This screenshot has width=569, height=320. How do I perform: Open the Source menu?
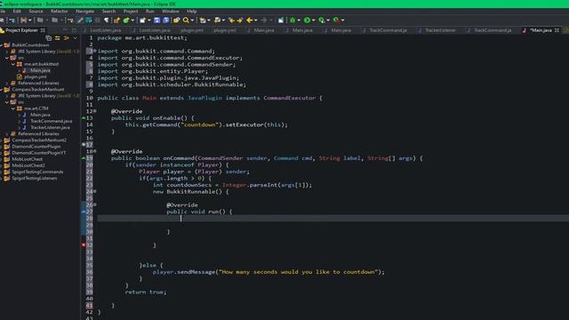[36, 12]
